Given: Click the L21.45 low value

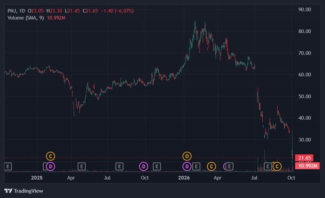Looking at the screenshot, I should click(72, 11).
